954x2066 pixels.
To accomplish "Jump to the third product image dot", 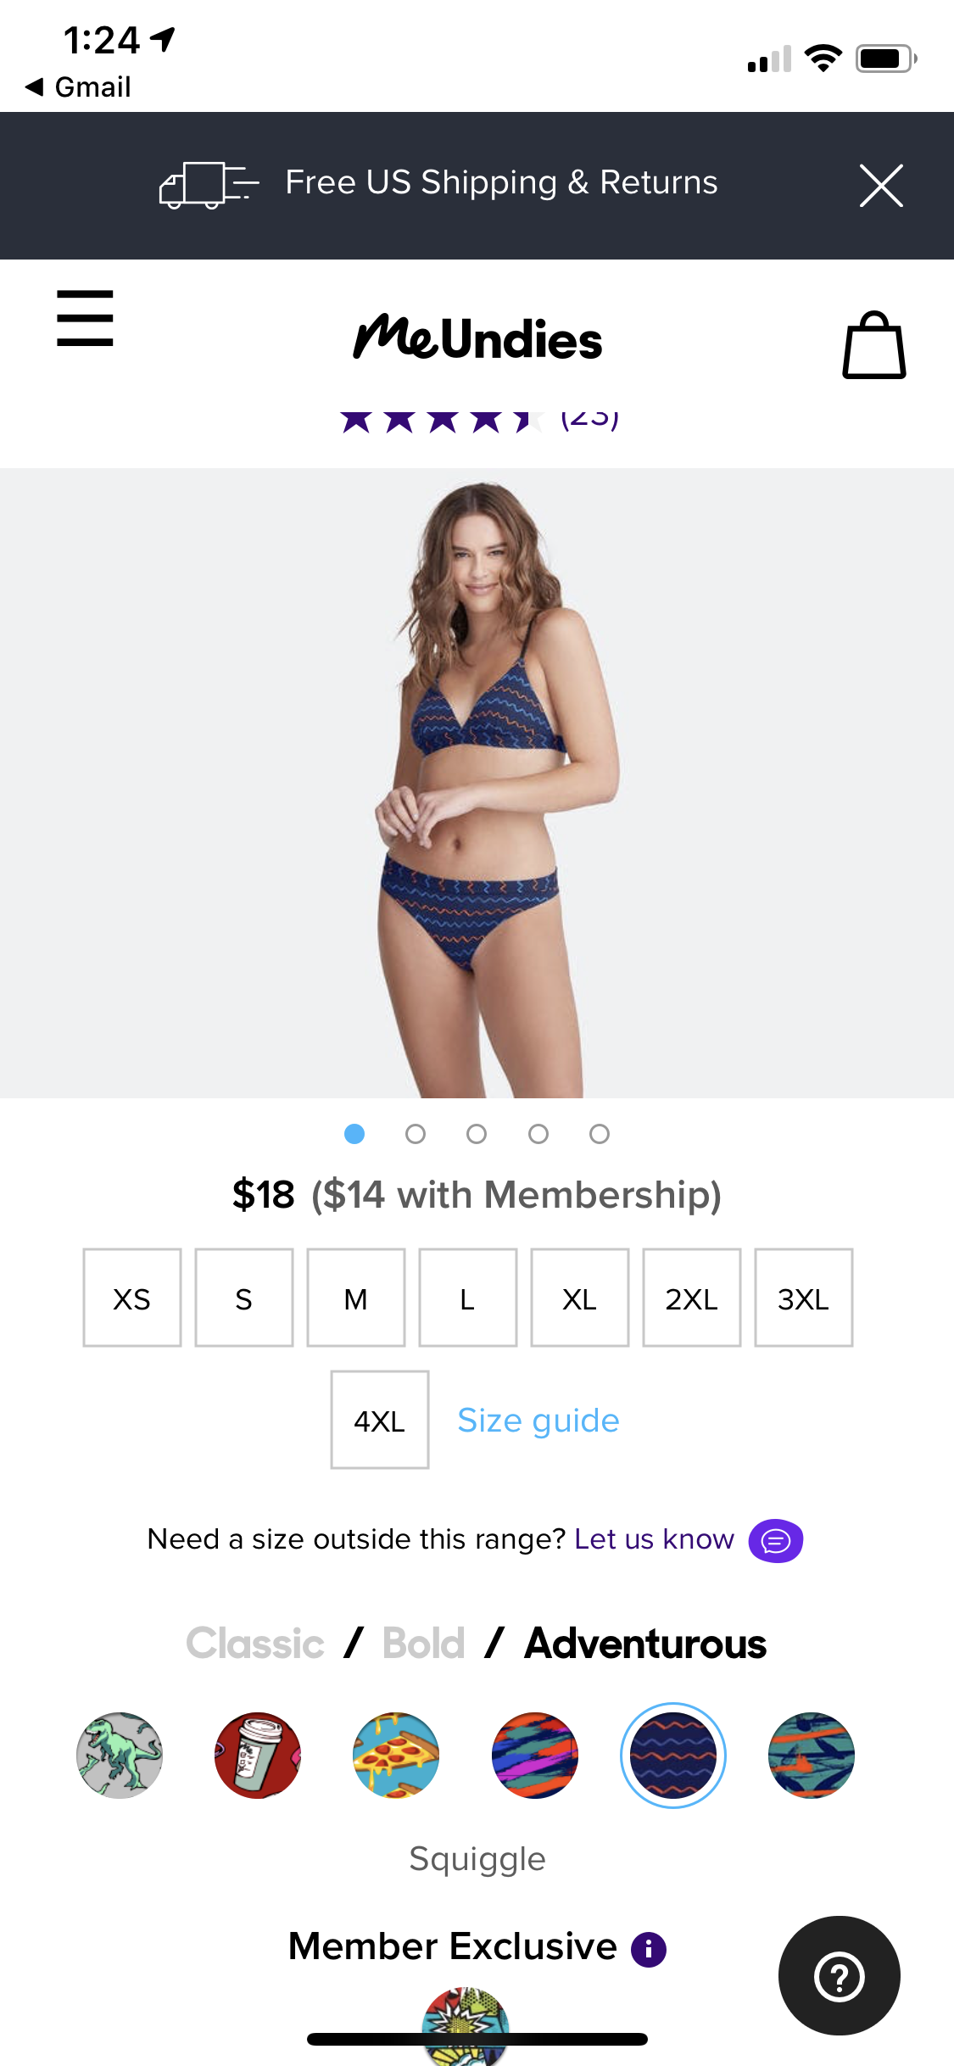I will [x=477, y=1134].
